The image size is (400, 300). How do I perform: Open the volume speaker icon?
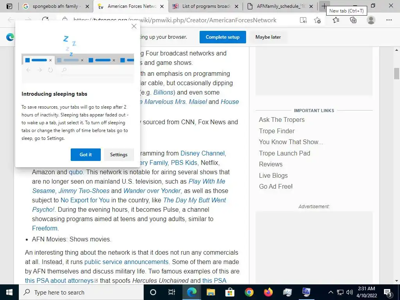coord(350,292)
